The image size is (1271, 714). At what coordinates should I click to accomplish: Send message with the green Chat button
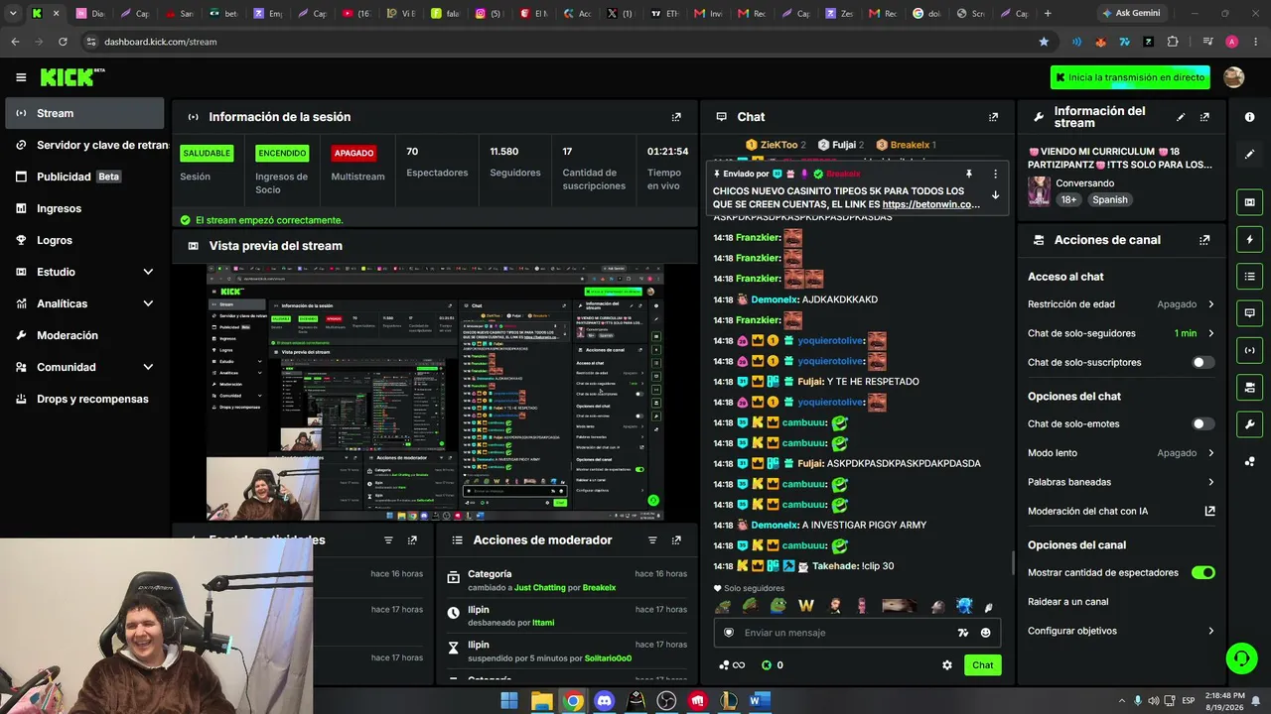point(982,665)
